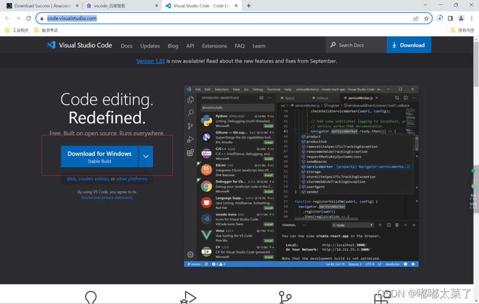Image resolution: width=479 pixels, height=304 pixels.
Task: Close the Anaconda Download Success tab
Action: pos(77,6)
